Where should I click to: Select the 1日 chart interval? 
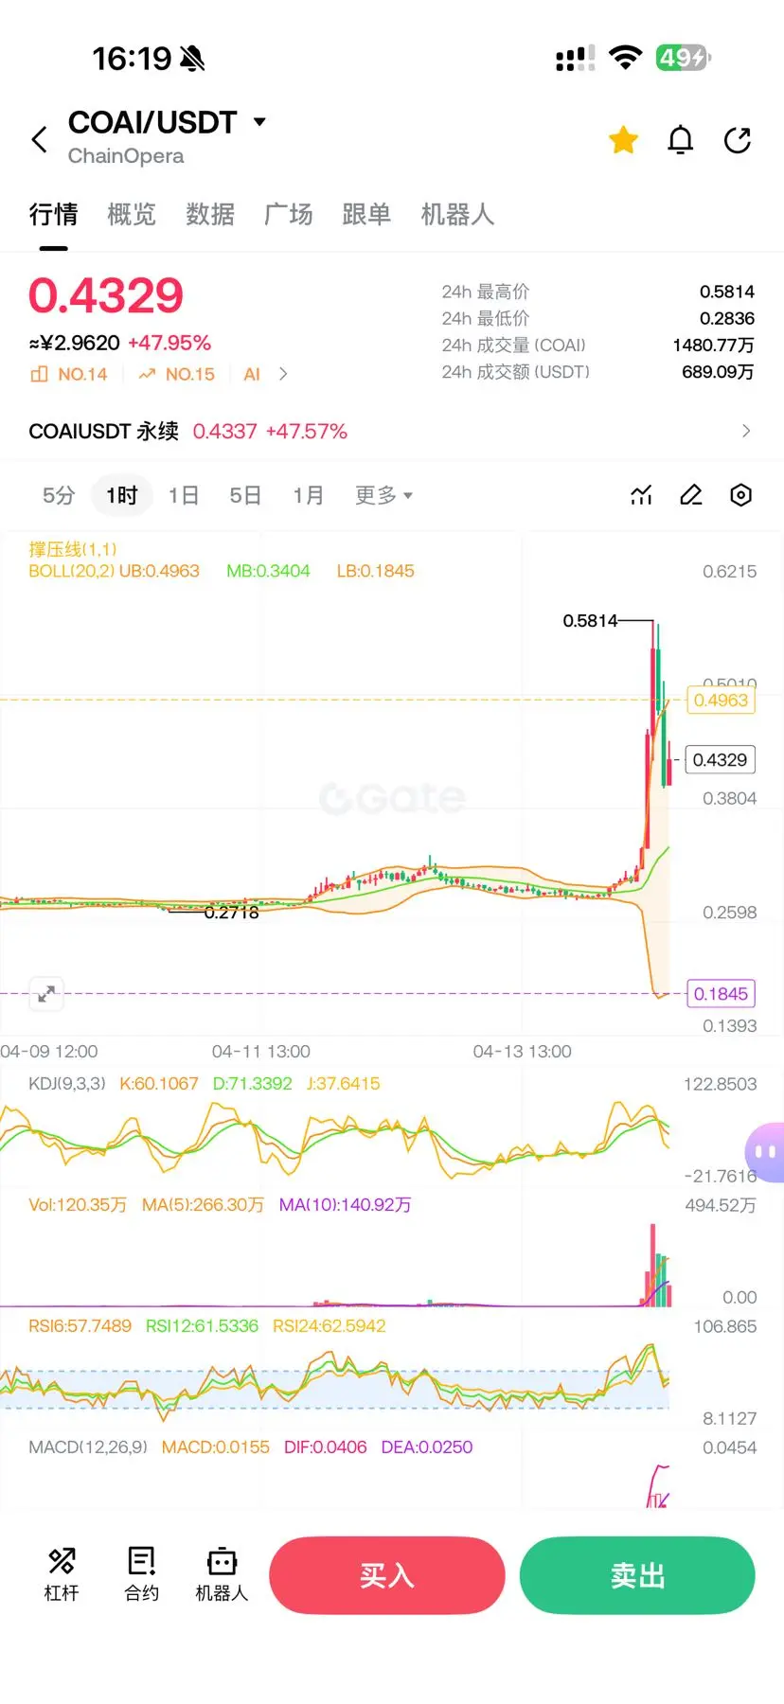[x=184, y=495]
